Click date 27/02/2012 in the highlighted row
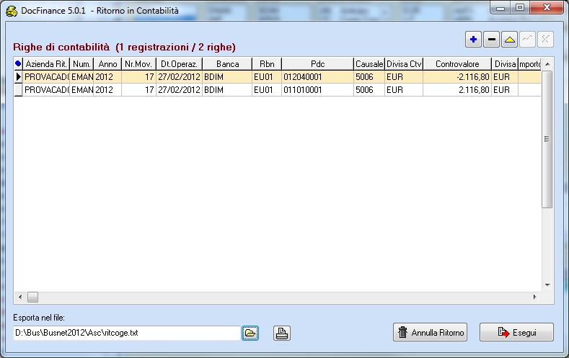The width and height of the screenshot is (569, 358). (x=180, y=77)
